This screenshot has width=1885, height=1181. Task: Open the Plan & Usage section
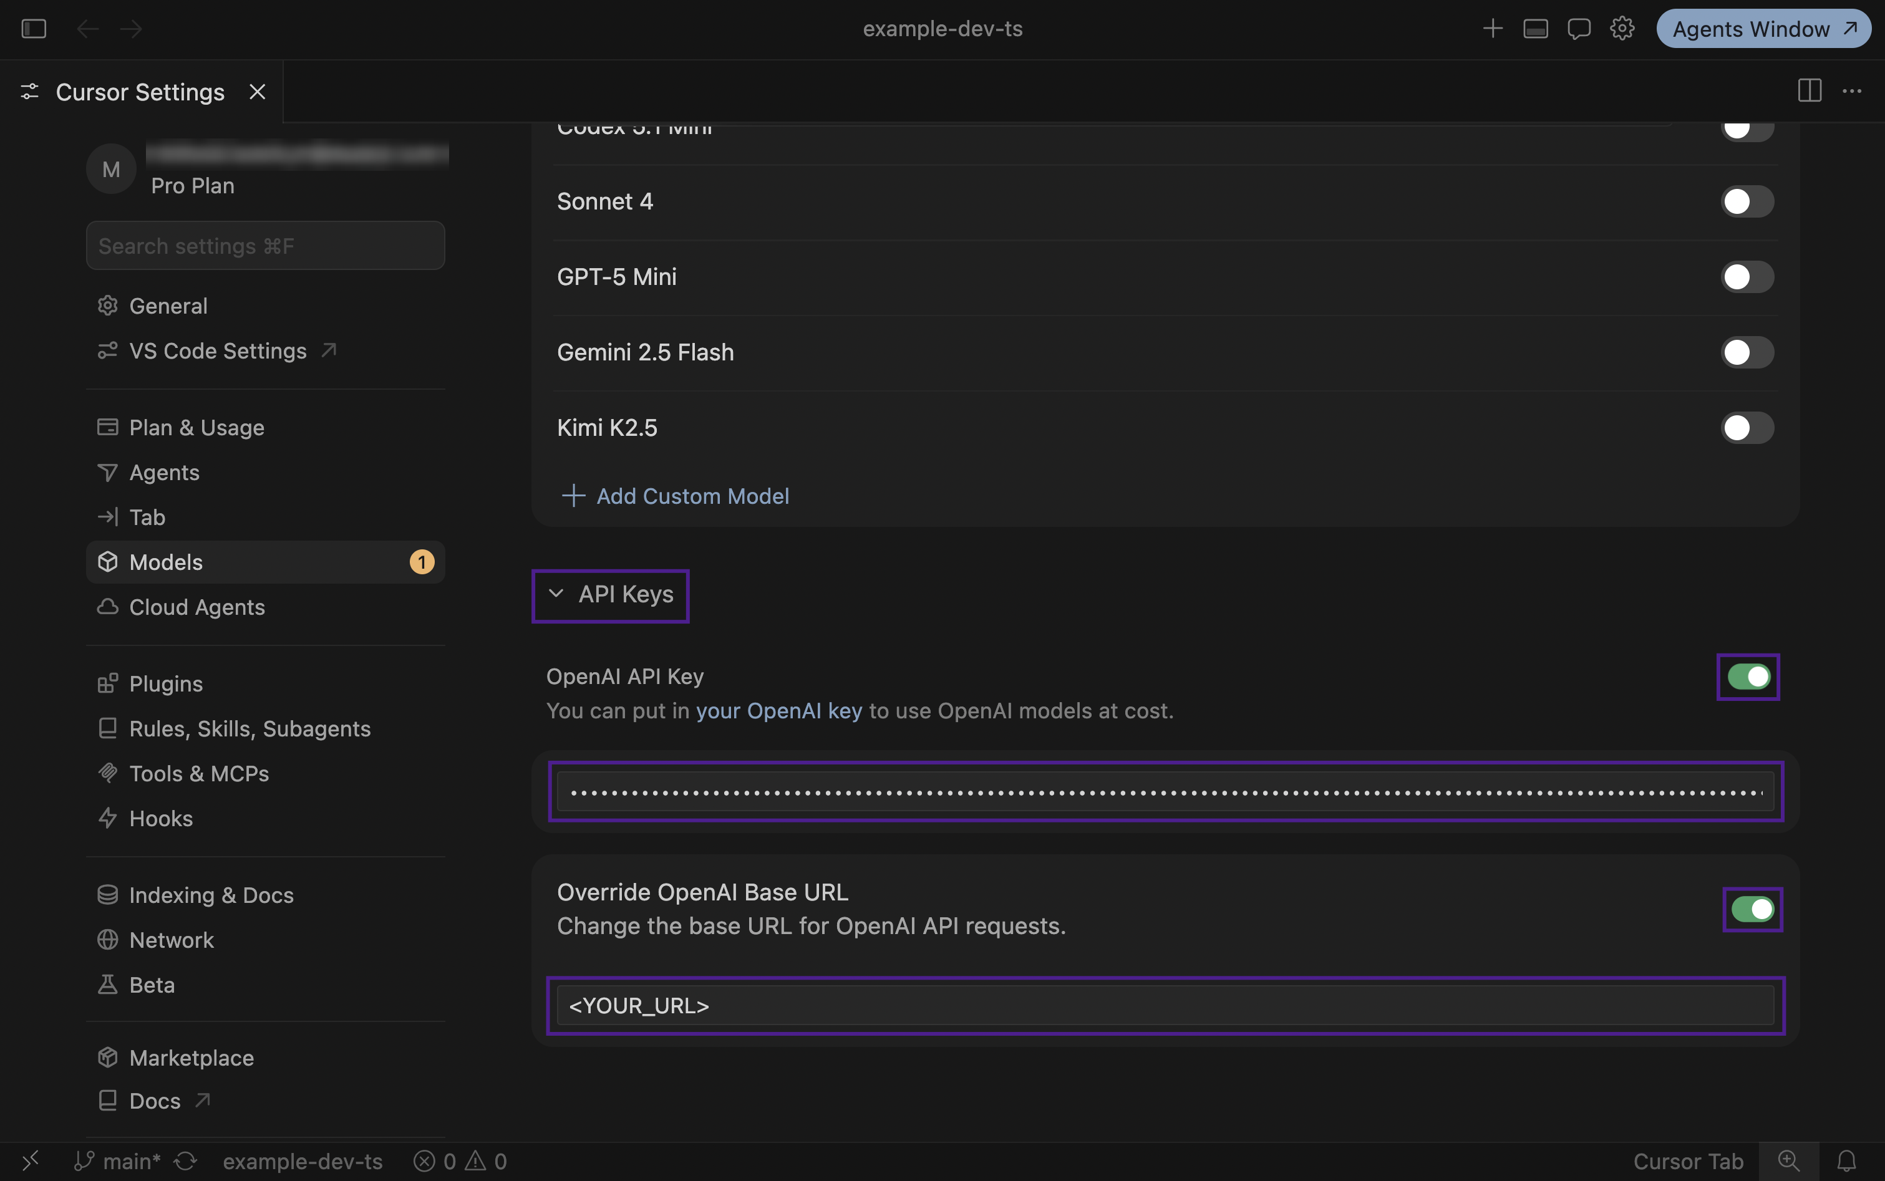click(266, 427)
